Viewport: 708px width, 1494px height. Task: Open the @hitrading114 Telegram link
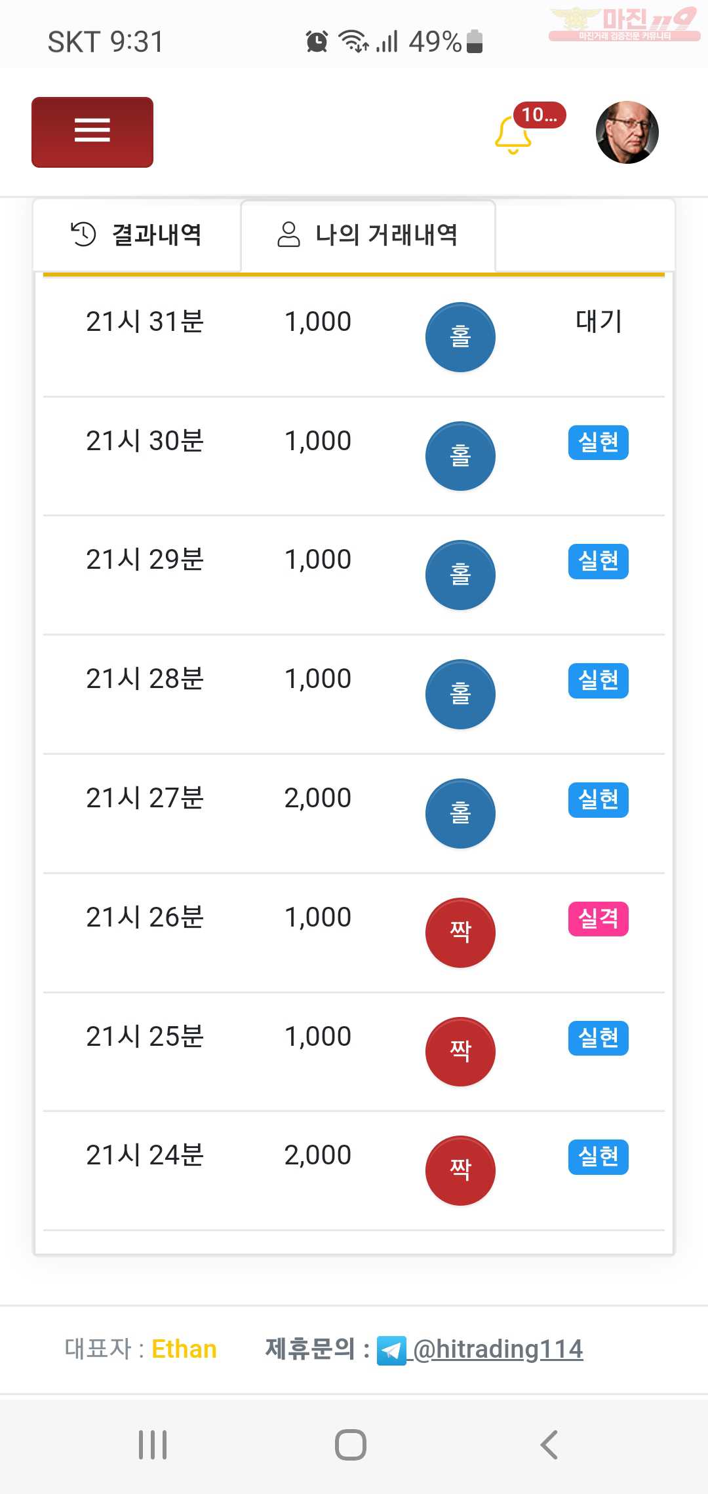pyautogui.click(x=498, y=1349)
